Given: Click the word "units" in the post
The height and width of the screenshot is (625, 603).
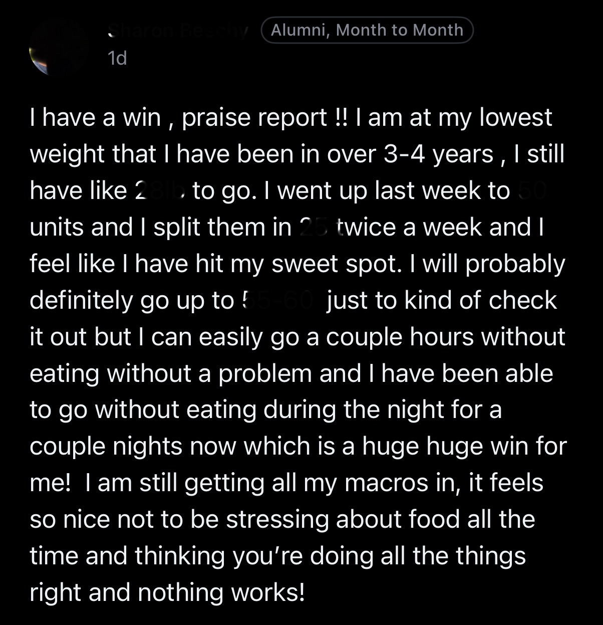Looking at the screenshot, I should (x=59, y=227).
